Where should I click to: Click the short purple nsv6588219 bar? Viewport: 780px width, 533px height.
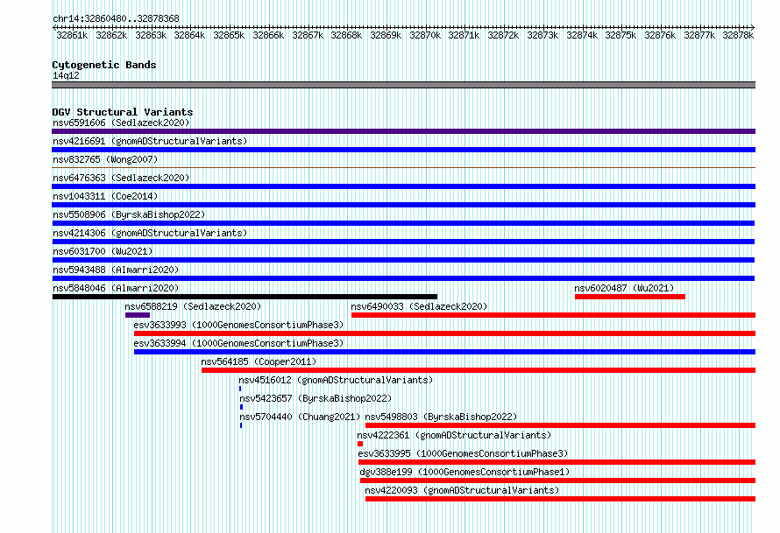(138, 315)
